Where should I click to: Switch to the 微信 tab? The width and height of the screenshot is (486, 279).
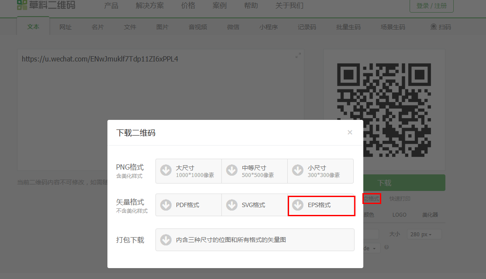(x=233, y=27)
